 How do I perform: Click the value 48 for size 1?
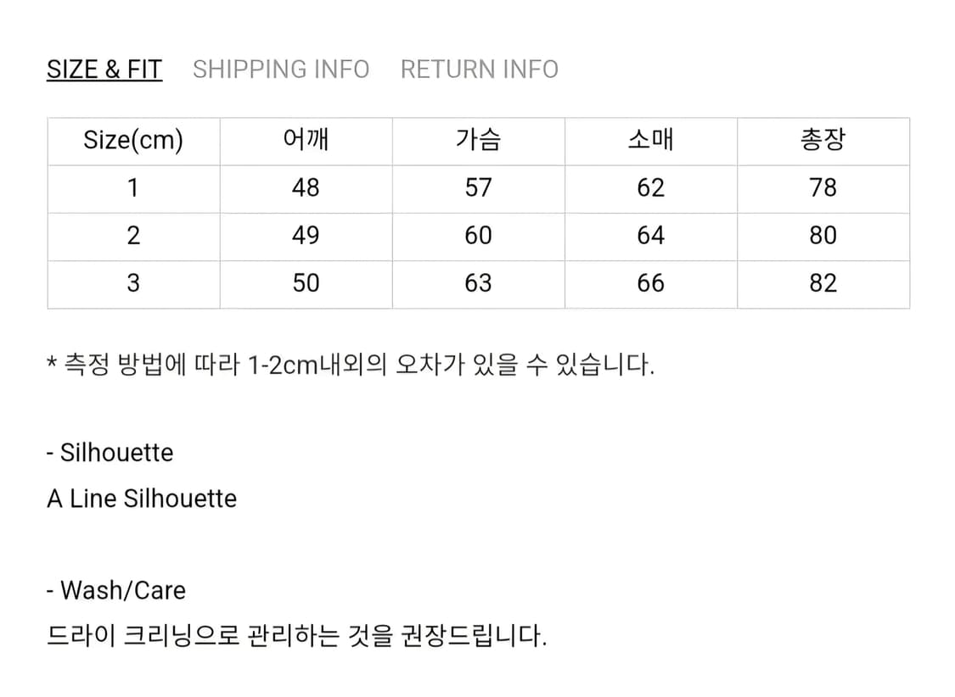(x=306, y=188)
